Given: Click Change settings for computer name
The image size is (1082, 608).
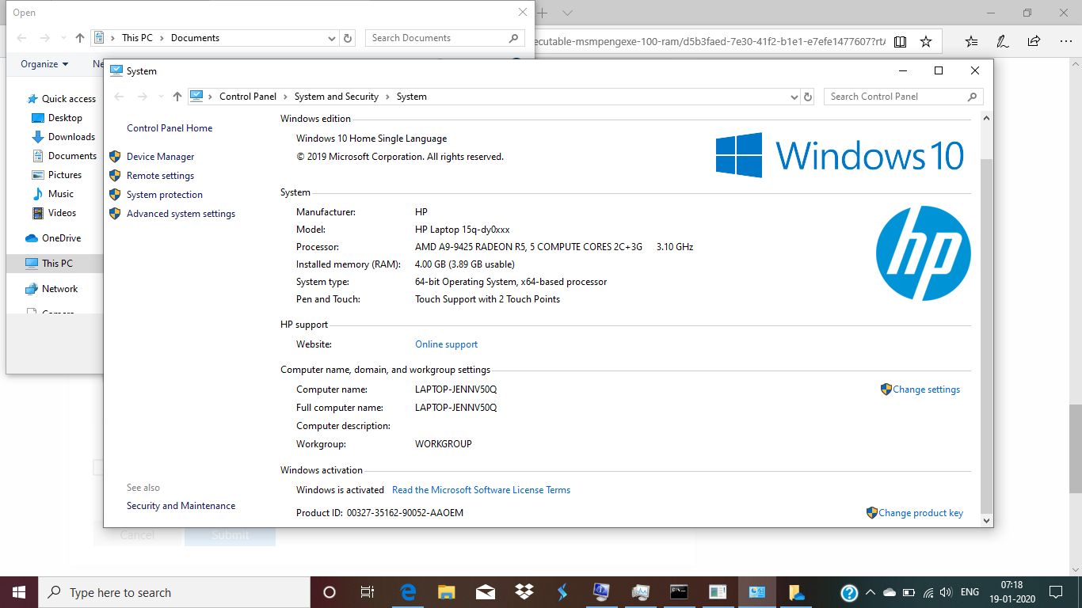Looking at the screenshot, I should tap(925, 389).
